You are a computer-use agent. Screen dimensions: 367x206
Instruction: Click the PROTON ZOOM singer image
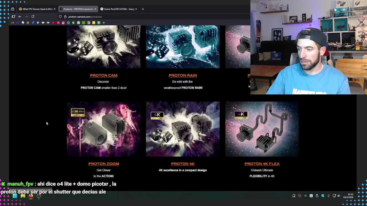(x=104, y=129)
